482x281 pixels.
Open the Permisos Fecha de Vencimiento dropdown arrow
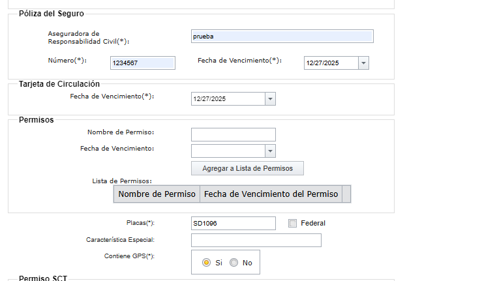(x=270, y=151)
